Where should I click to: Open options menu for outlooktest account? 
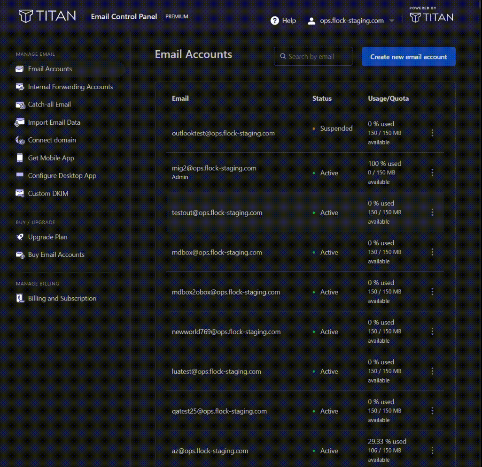pos(432,133)
